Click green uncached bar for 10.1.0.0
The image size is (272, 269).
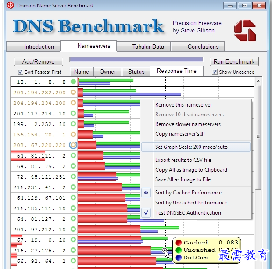pos(106,80)
